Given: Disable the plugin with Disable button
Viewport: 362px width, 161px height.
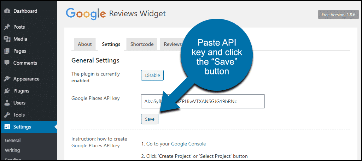Looking at the screenshot, I should [x=152, y=75].
